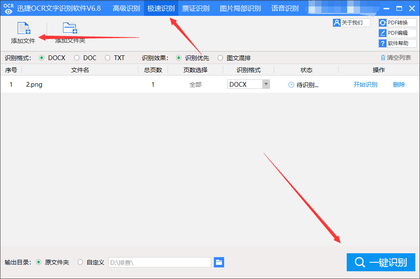
Task: Minimize the OCR window
Action: 386,9
